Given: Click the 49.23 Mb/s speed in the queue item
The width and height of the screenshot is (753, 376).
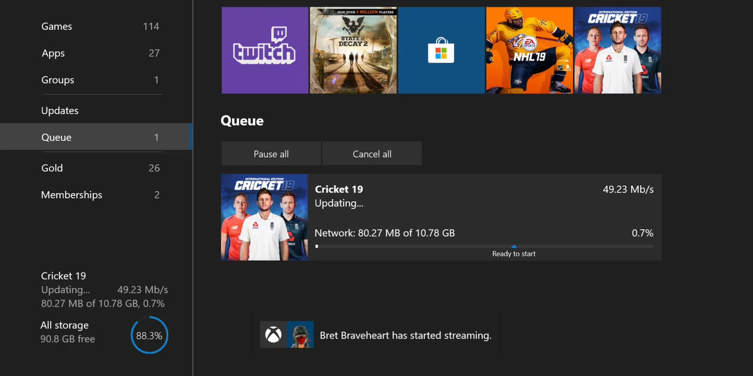Looking at the screenshot, I should [x=628, y=189].
